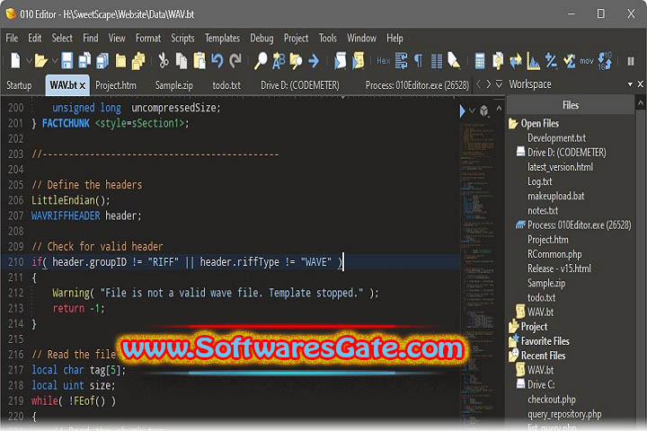Click the Save All icon

pos(102,61)
